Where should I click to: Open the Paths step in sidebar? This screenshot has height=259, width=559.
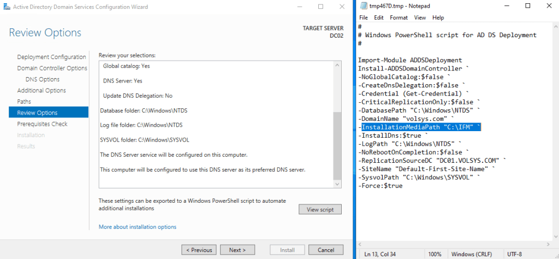tap(24, 102)
